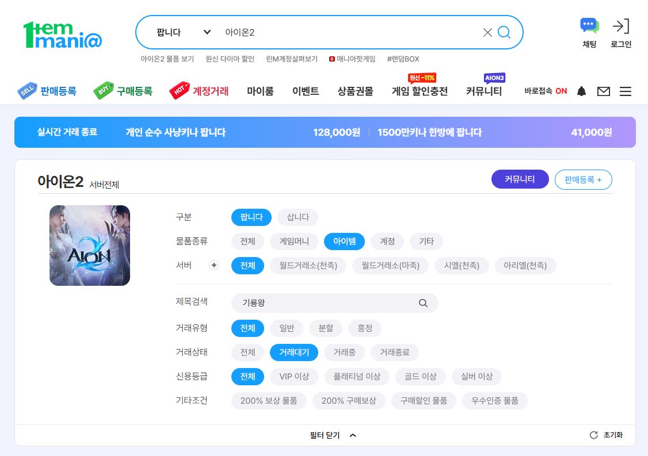The width and height of the screenshot is (648, 456).
Task: Select 월드거래소(천족) server
Action: [308, 266]
